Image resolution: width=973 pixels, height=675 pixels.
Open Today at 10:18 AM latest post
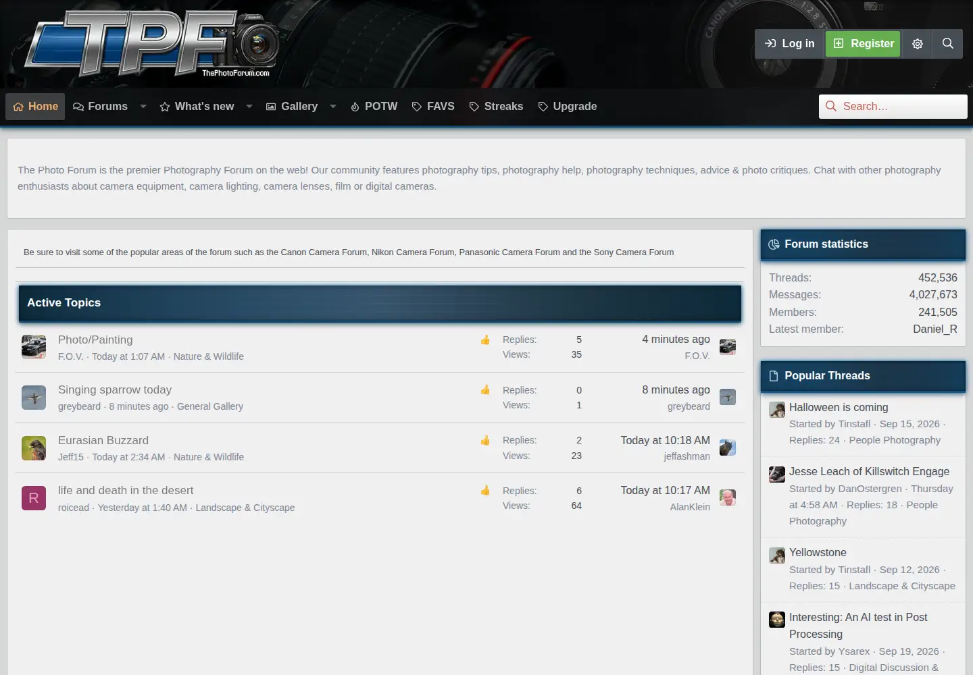coord(666,441)
